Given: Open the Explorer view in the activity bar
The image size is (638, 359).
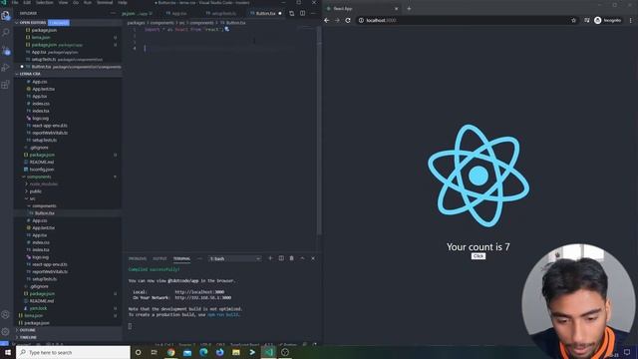Looking at the screenshot, I should point(6,16).
